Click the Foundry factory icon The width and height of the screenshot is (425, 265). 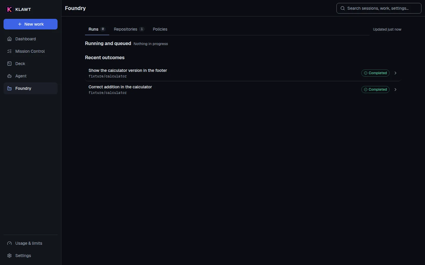(x=9, y=88)
